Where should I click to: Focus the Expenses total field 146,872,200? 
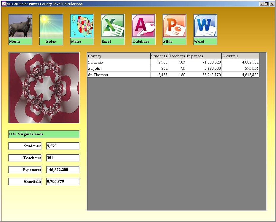(x=63, y=170)
